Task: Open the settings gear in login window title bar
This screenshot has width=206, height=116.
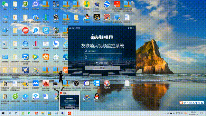Action: 131,28
